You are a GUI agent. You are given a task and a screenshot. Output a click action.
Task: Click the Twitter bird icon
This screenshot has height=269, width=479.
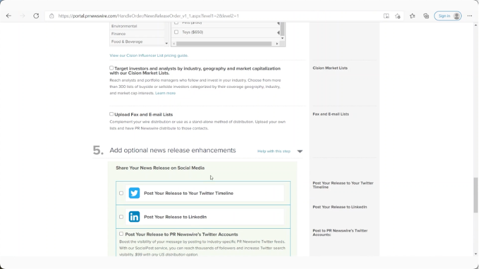(134, 193)
